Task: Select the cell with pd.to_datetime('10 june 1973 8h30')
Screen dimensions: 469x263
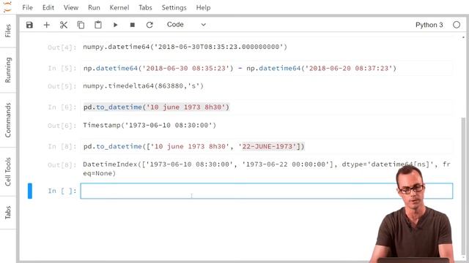Action: pyautogui.click(x=267, y=107)
